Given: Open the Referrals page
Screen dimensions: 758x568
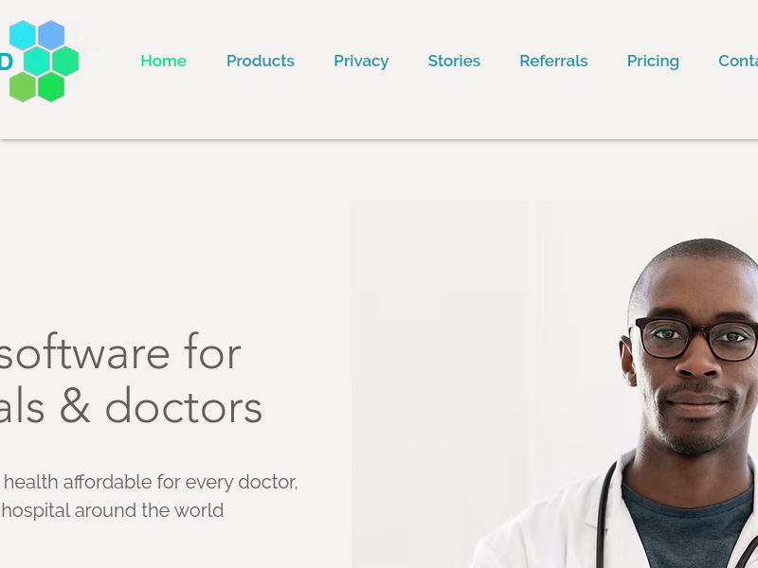Looking at the screenshot, I should click(553, 61).
